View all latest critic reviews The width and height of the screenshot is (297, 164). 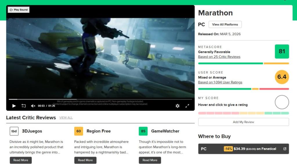[x=66, y=118]
